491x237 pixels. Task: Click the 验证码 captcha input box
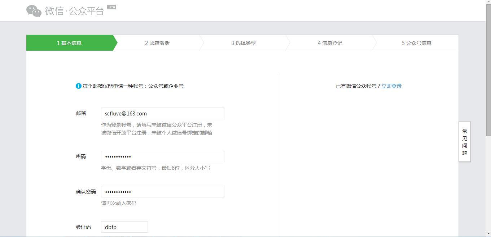tap(124, 227)
